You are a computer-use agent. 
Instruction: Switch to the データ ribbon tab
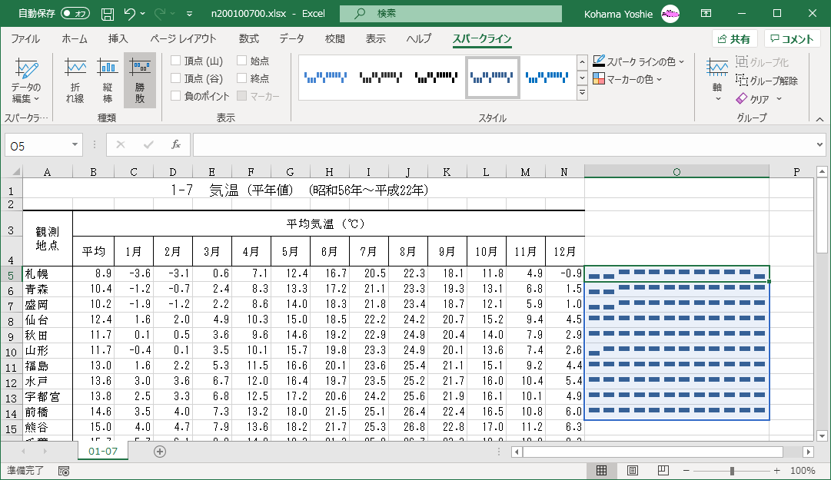[291, 39]
